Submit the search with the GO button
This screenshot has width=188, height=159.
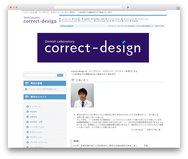60,75
